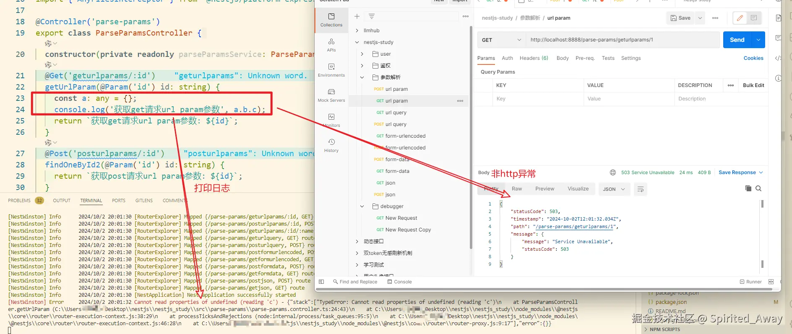Copy response using the copy icon
The image size is (792, 334).
click(x=748, y=188)
